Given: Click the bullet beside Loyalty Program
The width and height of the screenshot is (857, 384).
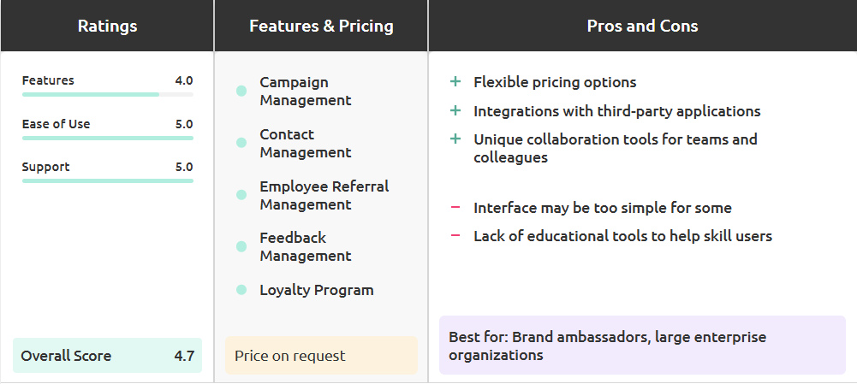Looking at the screenshot, I should 241,290.
